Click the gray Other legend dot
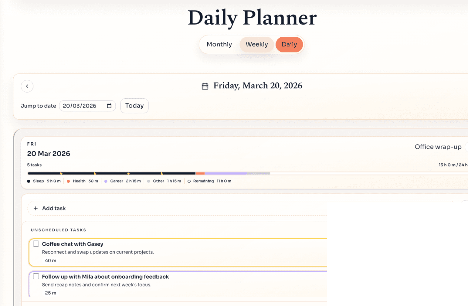Screen dimensions: 468x306 [148, 181]
